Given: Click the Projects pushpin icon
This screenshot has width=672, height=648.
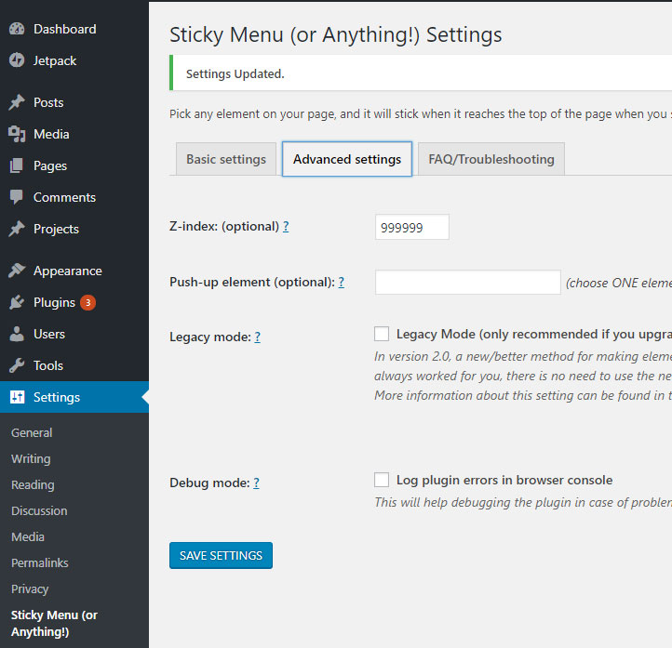Looking at the screenshot, I should click(17, 229).
